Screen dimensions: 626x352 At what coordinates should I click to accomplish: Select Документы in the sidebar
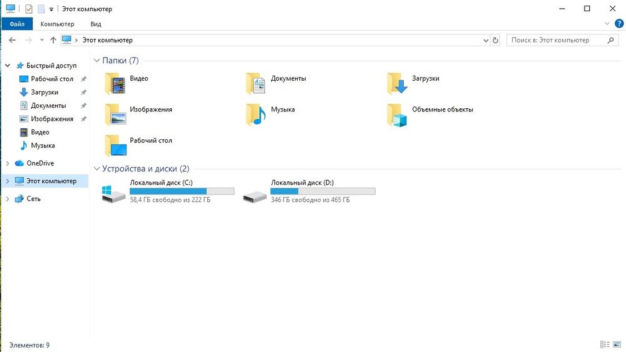(48, 106)
